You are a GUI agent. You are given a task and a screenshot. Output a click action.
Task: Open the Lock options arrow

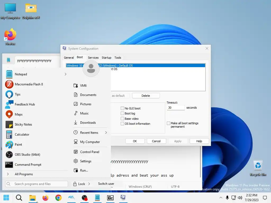[89, 184]
